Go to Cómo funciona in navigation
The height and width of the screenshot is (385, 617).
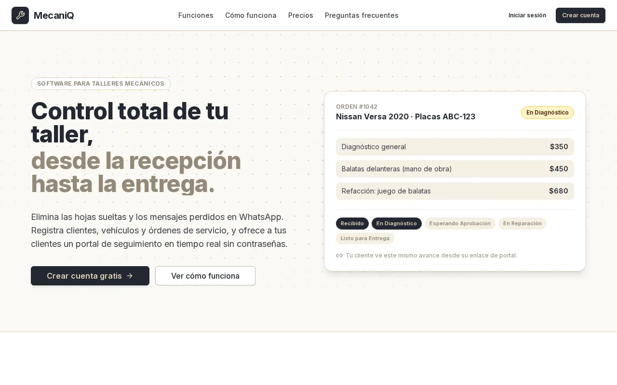coord(251,15)
